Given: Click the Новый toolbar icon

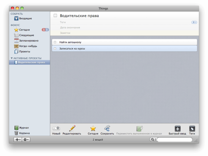Looking at the screenshot, I should click(x=56, y=128).
